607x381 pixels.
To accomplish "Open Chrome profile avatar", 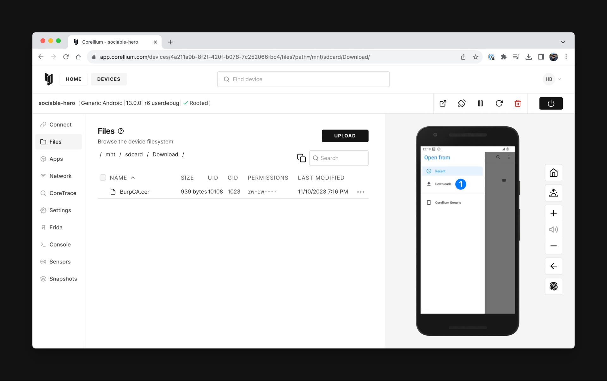I will 554,57.
